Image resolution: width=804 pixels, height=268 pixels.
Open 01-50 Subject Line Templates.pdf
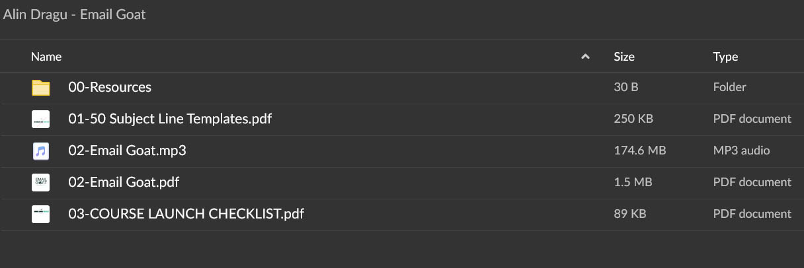click(x=170, y=119)
